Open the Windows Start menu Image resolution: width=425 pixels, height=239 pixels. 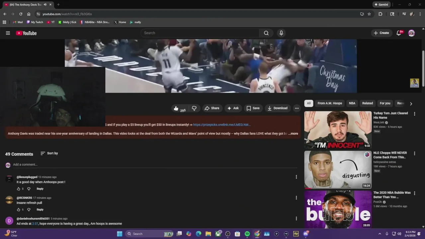click(120, 234)
